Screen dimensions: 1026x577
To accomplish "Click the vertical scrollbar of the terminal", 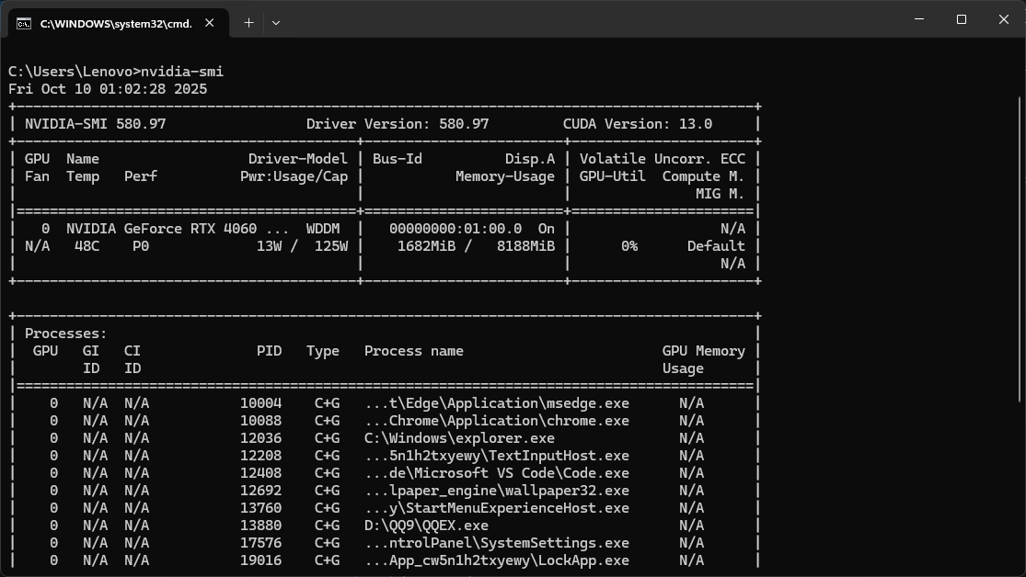I will click(1021, 248).
